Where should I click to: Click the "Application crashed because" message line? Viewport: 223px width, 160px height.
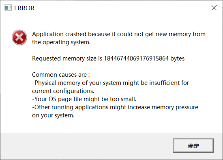(x=119, y=34)
